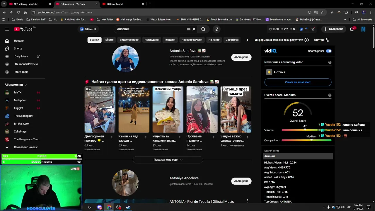Open the Chrome tab search dropdown
Screen dimensions: 375x211
tap(4, 4)
